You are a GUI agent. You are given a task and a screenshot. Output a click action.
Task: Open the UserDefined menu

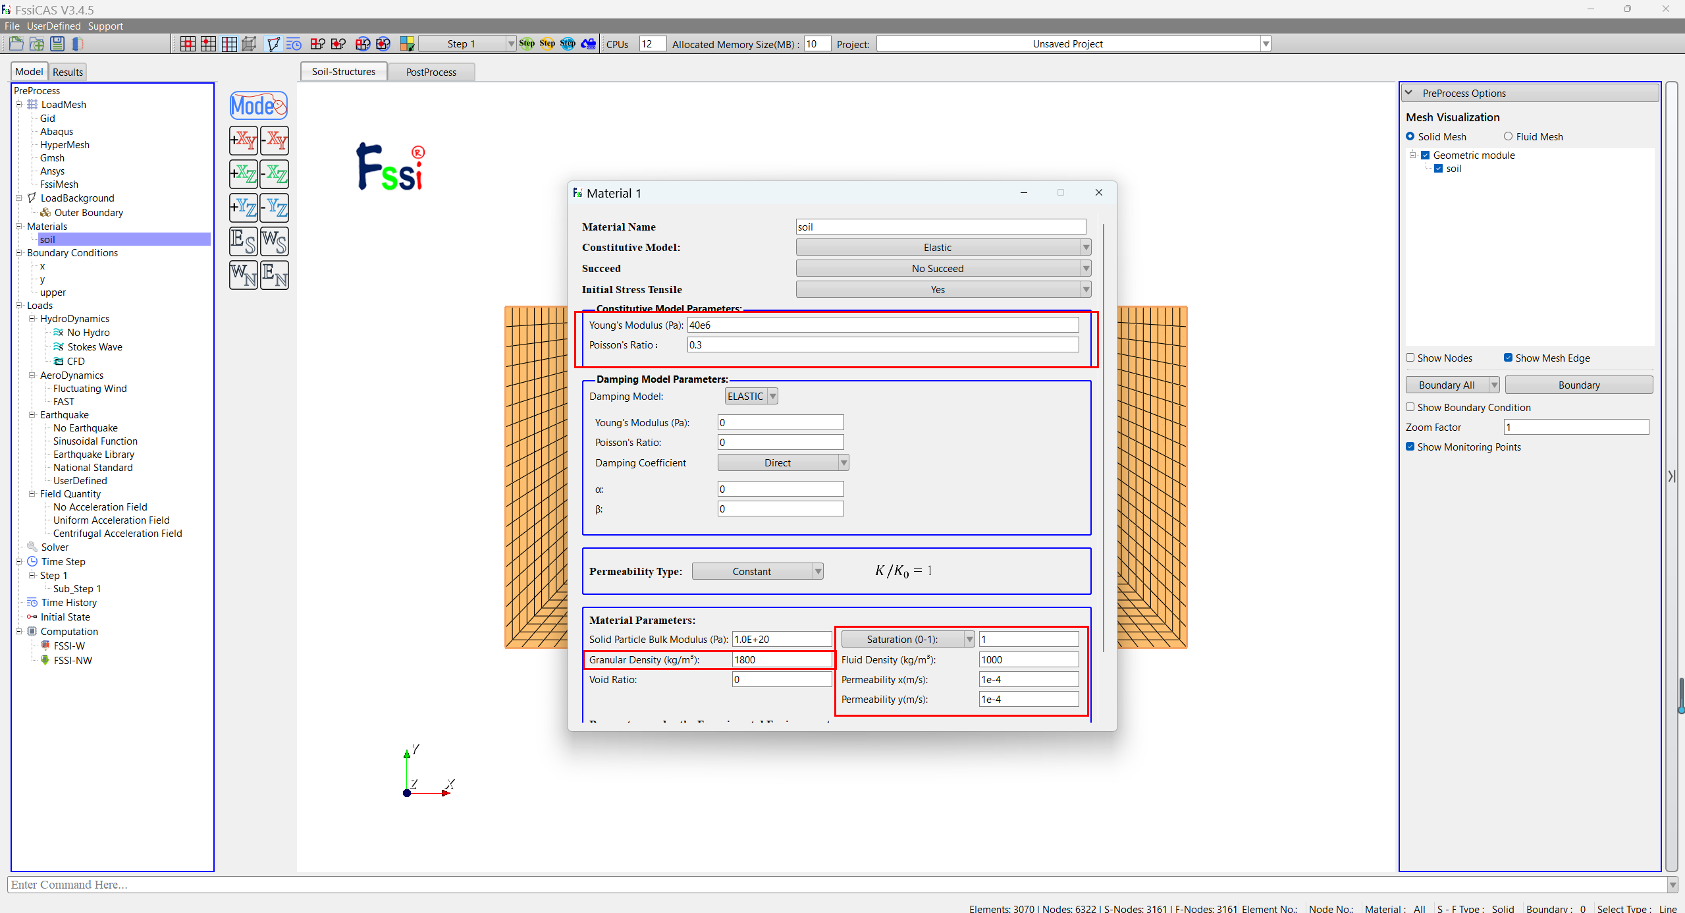[x=54, y=26]
